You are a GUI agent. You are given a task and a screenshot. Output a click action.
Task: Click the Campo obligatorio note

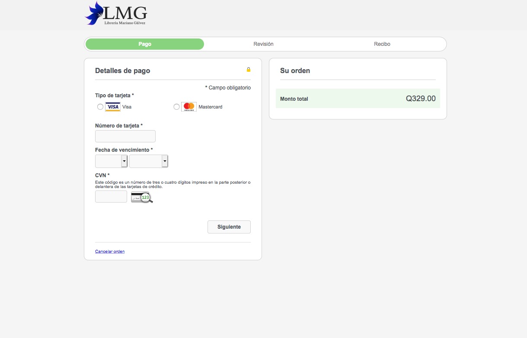click(228, 88)
